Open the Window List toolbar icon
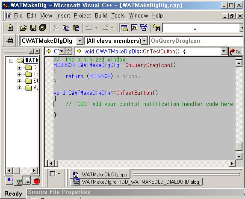The width and height of the screenshot is (245, 199). point(144,28)
